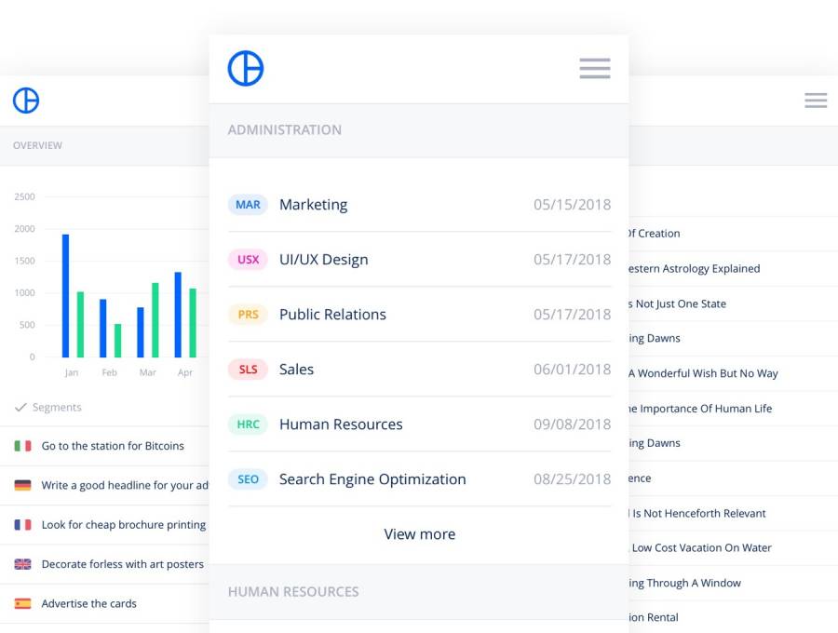Open the hamburger menu in center panel

click(x=594, y=69)
